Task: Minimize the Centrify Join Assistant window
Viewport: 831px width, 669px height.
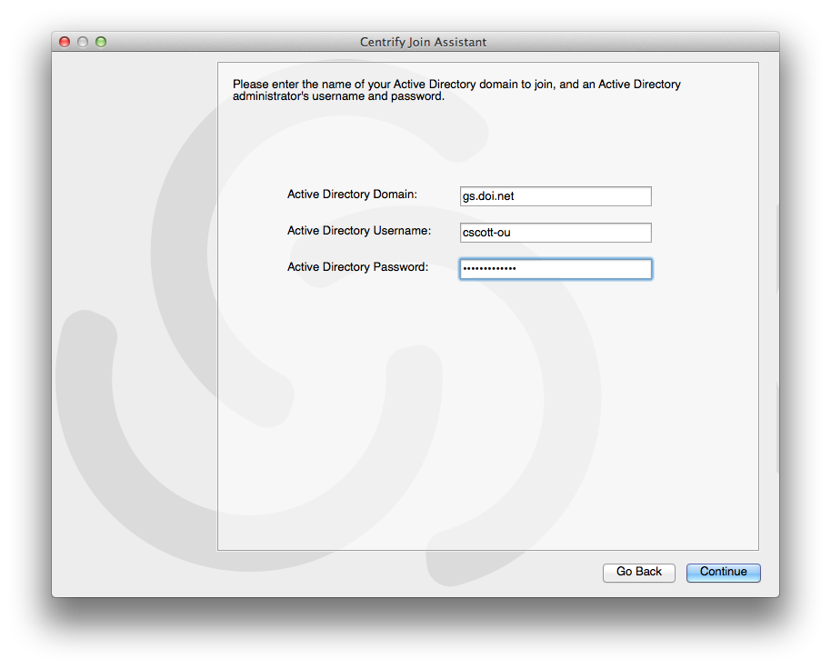Action: 83,42
